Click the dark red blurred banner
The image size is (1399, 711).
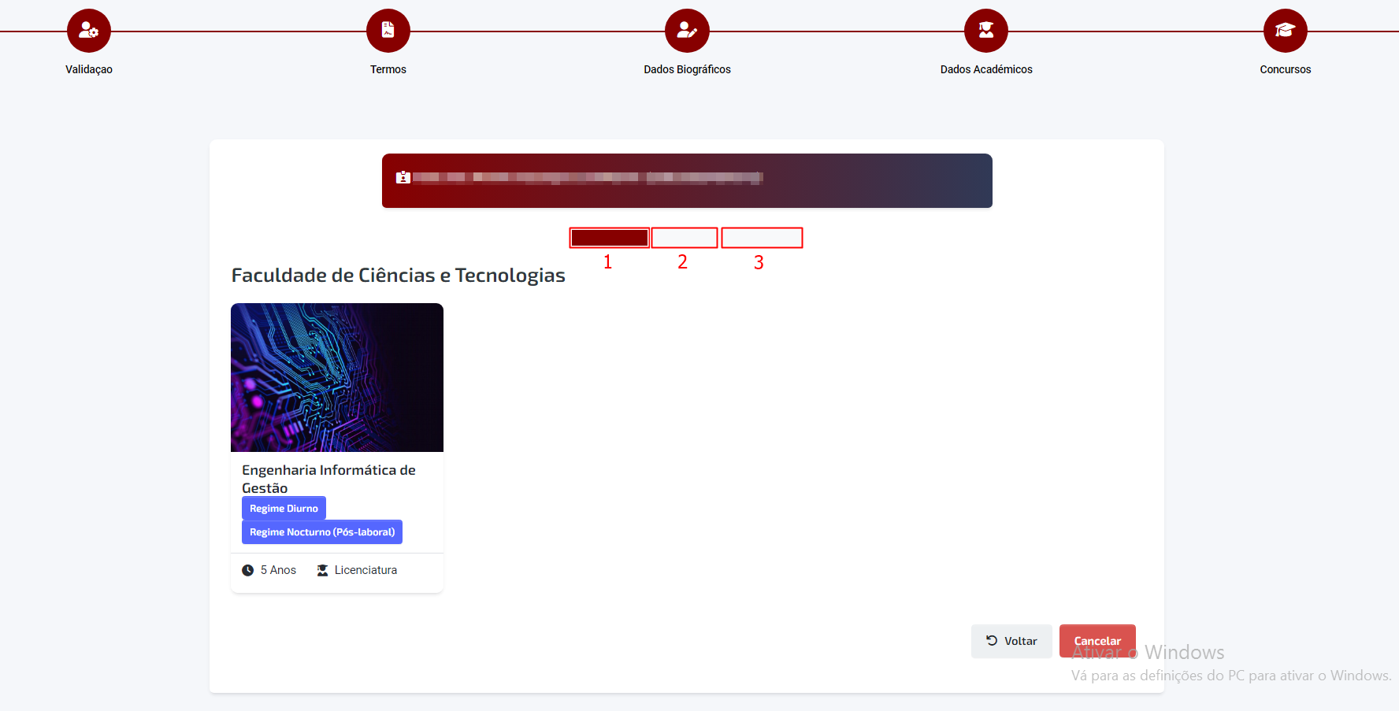[687, 180]
